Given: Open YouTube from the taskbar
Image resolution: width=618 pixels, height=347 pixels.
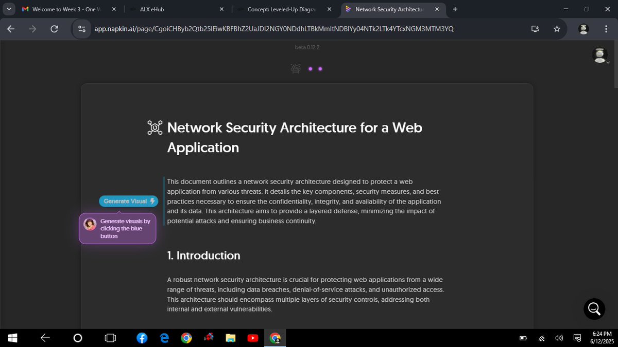Looking at the screenshot, I should (x=252, y=338).
